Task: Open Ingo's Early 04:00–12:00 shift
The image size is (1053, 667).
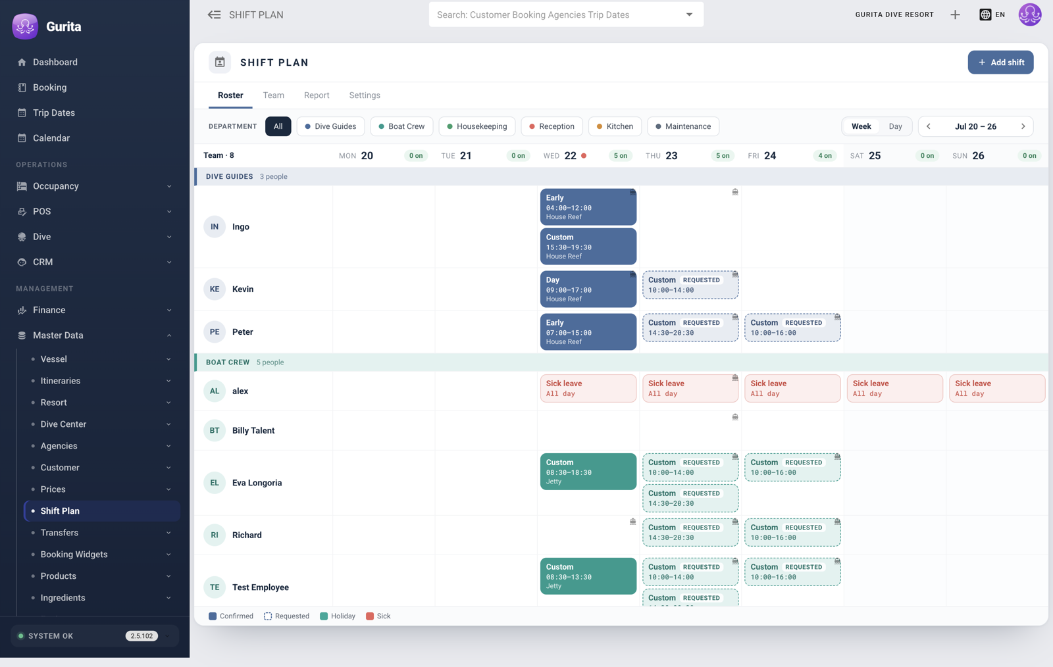Action: (588, 207)
